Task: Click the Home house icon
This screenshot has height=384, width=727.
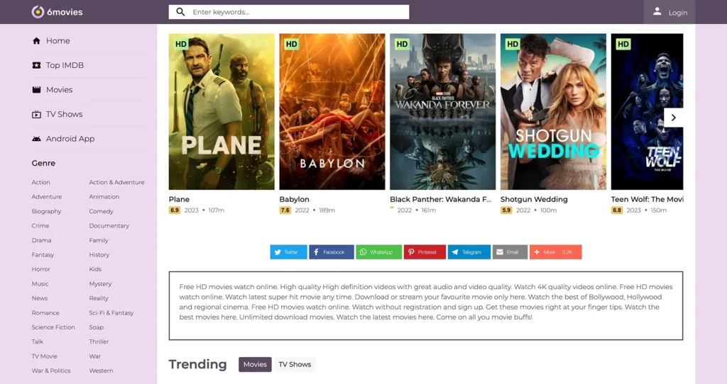Action: [37, 40]
